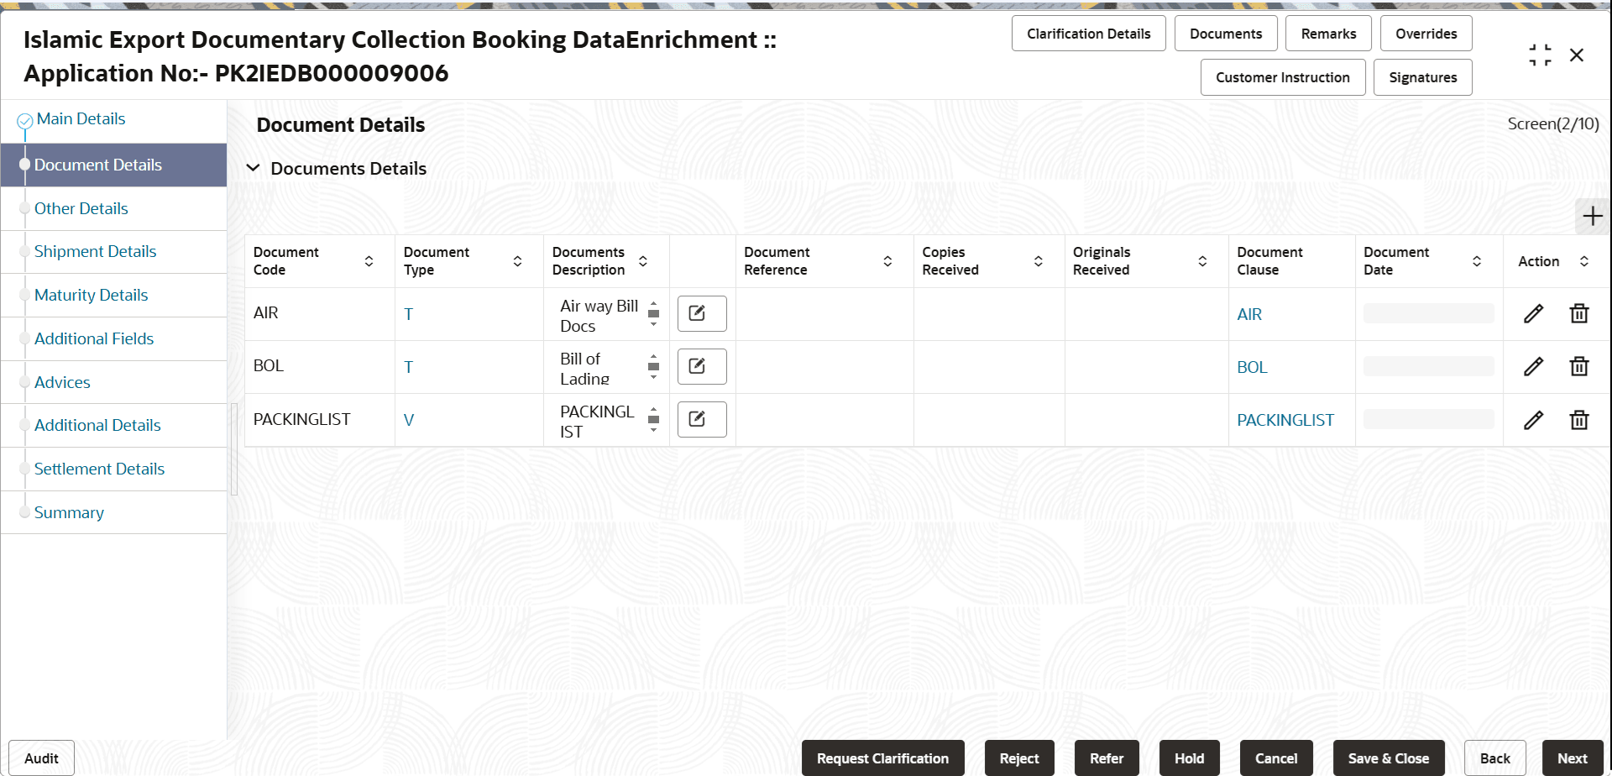The image size is (1612, 776).
Task: Select the Summary step in the sidebar
Action: pos(69,512)
